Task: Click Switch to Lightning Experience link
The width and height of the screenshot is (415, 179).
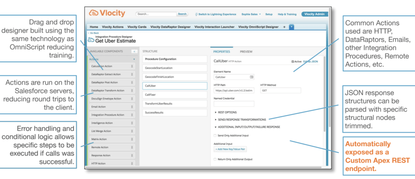Action: click(x=217, y=14)
